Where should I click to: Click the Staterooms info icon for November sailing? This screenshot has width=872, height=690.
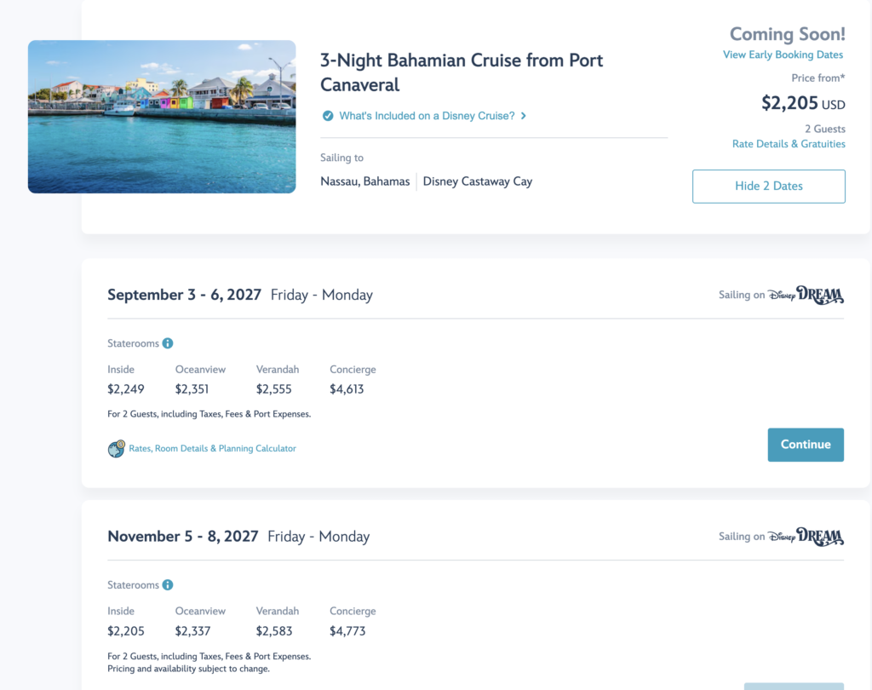pos(168,585)
